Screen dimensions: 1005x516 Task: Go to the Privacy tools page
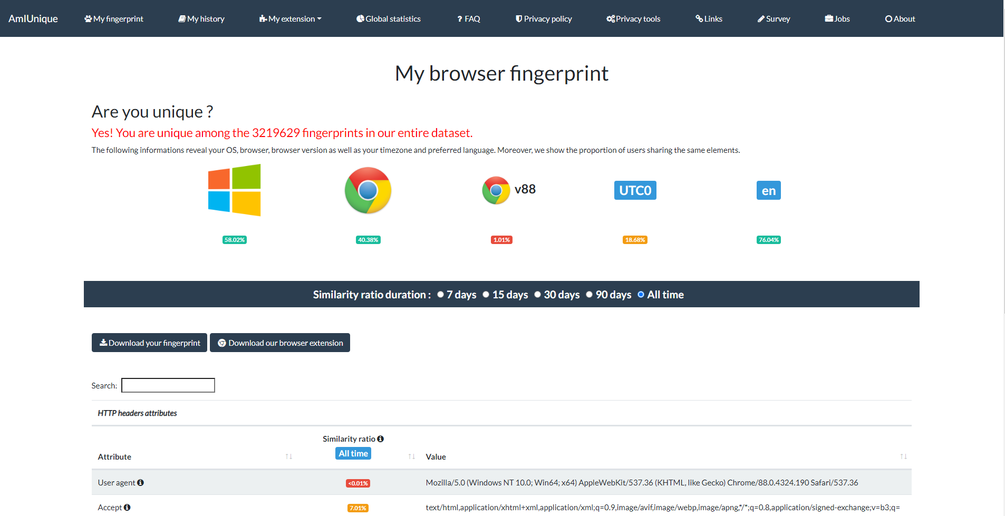pyautogui.click(x=633, y=19)
